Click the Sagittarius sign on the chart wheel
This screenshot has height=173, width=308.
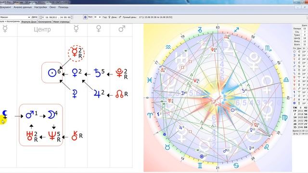(236, 30)
